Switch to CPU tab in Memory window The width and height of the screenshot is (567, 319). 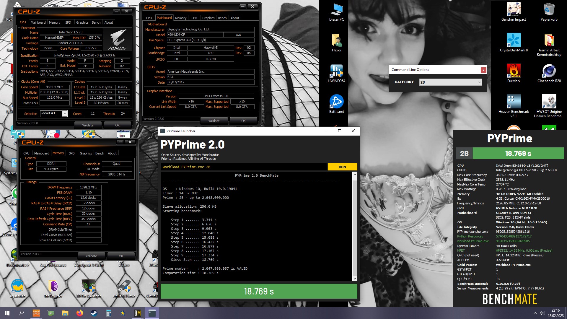26,153
